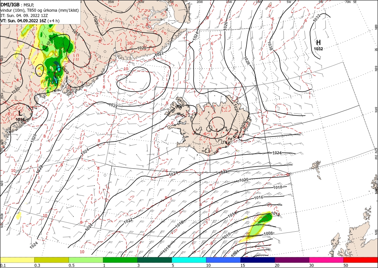The image size is (378, 268).
Task: Click the "1012" isobar label beside rain patch
Action: (x=275, y=214)
